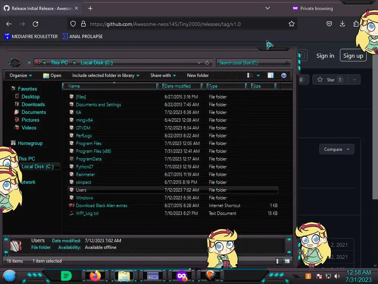The height and width of the screenshot is (284, 378).
Task: Star the Tiny2000 repository
Action: [330, 80]
